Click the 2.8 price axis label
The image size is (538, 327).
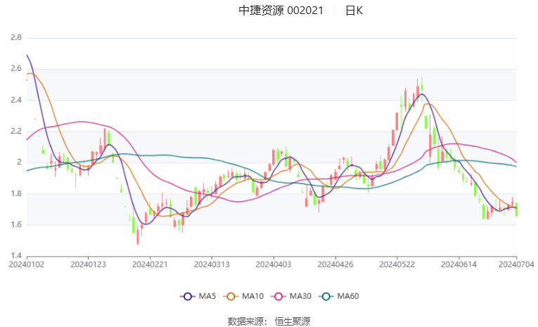[15, 37]
